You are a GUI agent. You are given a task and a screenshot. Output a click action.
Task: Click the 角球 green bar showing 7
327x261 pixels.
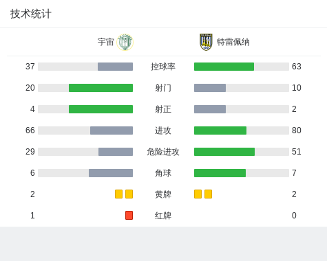(220, 173)
